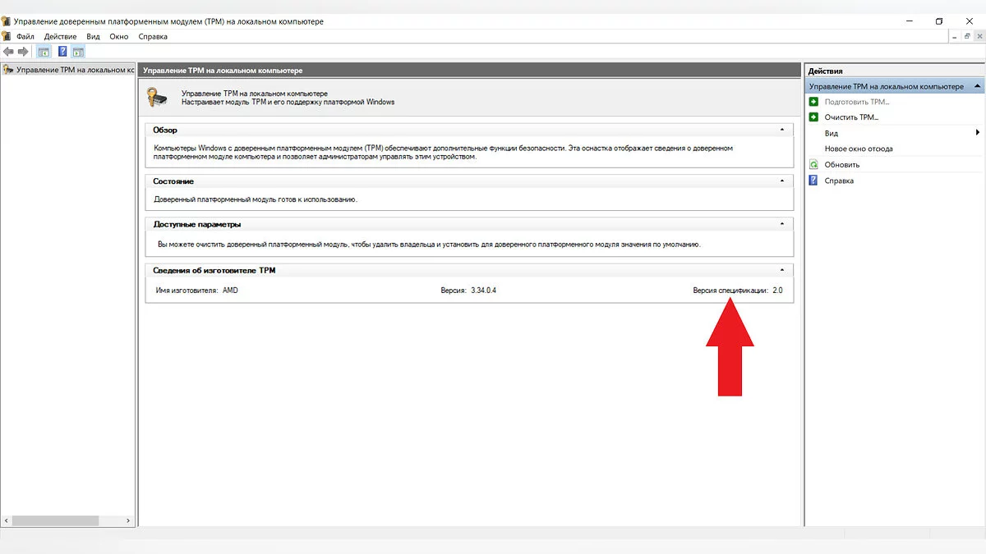Open the Файл menu

point(25,36)
